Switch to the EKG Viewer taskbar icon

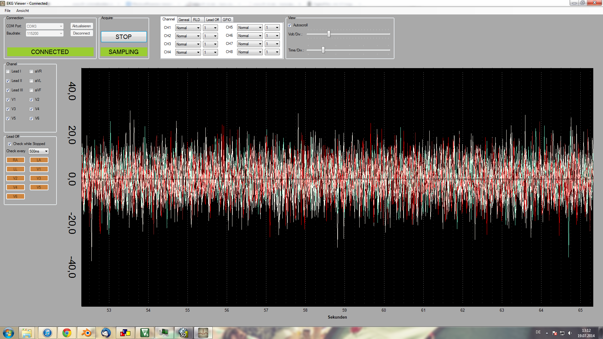[203, 333]
